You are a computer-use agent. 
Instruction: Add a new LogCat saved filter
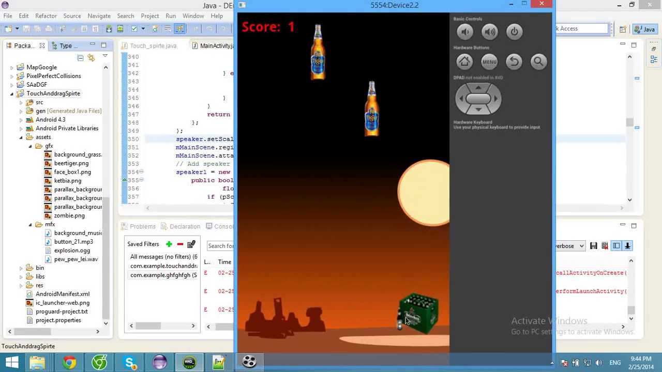(x=169, y=244)
